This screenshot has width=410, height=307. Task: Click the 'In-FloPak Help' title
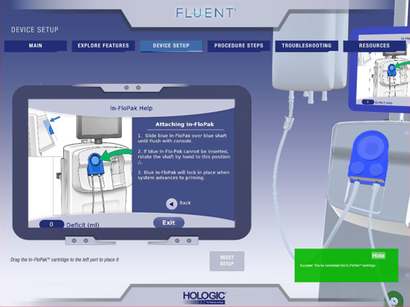pyautogui.click(x=131, y=108)
